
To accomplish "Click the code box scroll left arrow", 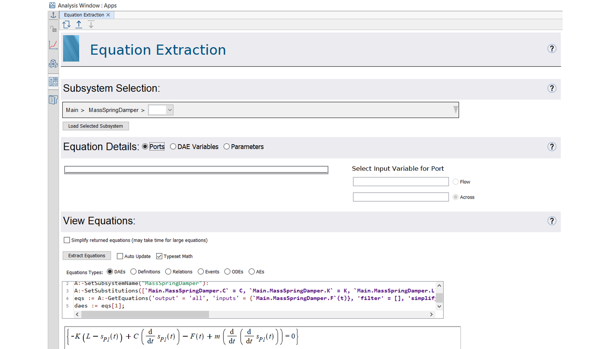I will coord(77,314).
